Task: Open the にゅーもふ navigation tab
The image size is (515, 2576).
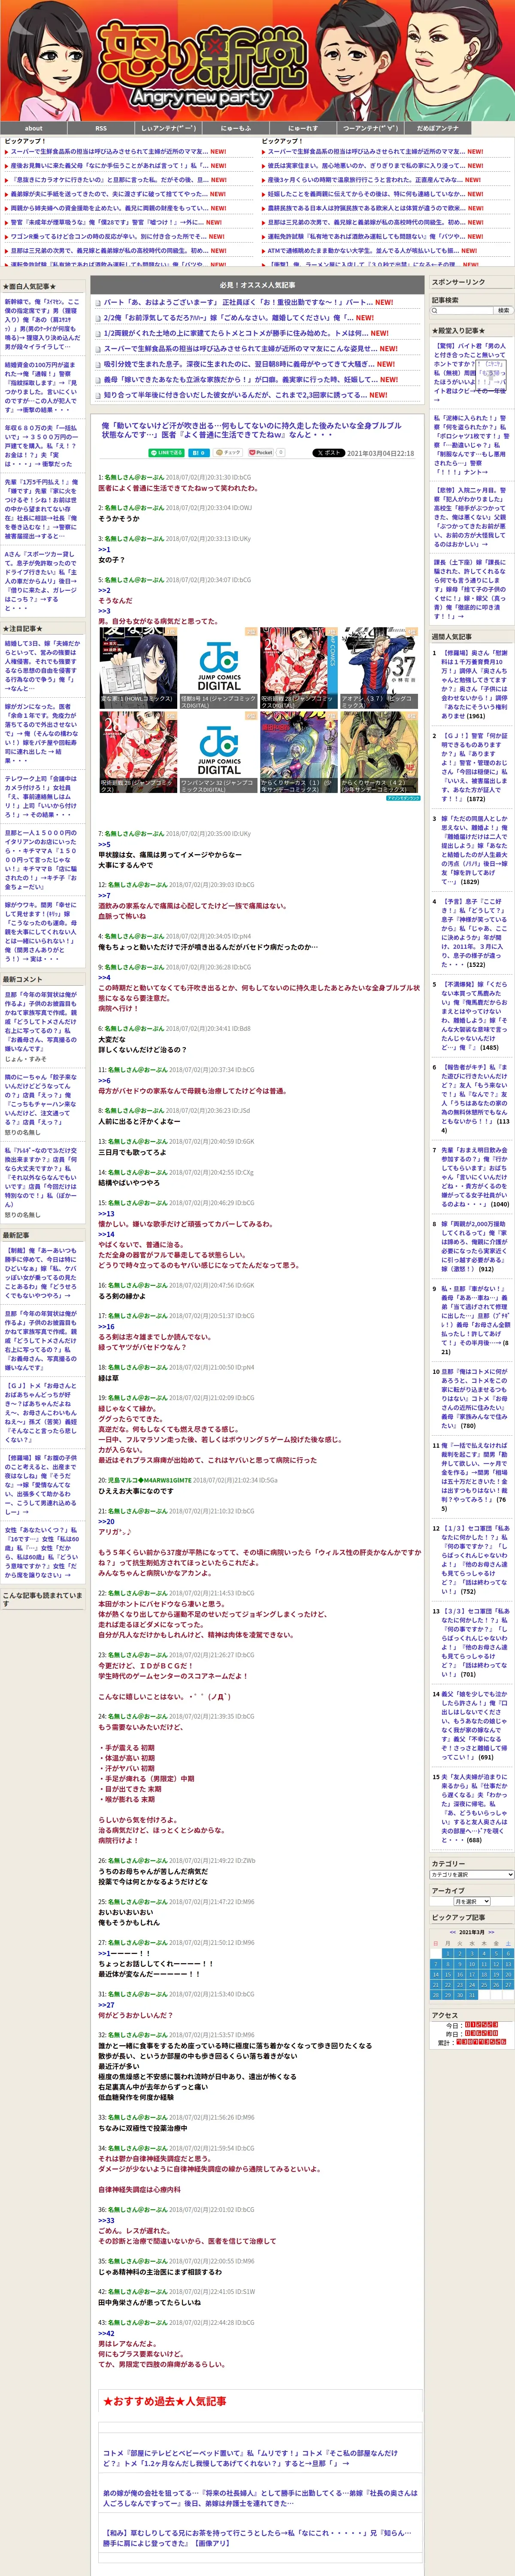Action: 235,128
